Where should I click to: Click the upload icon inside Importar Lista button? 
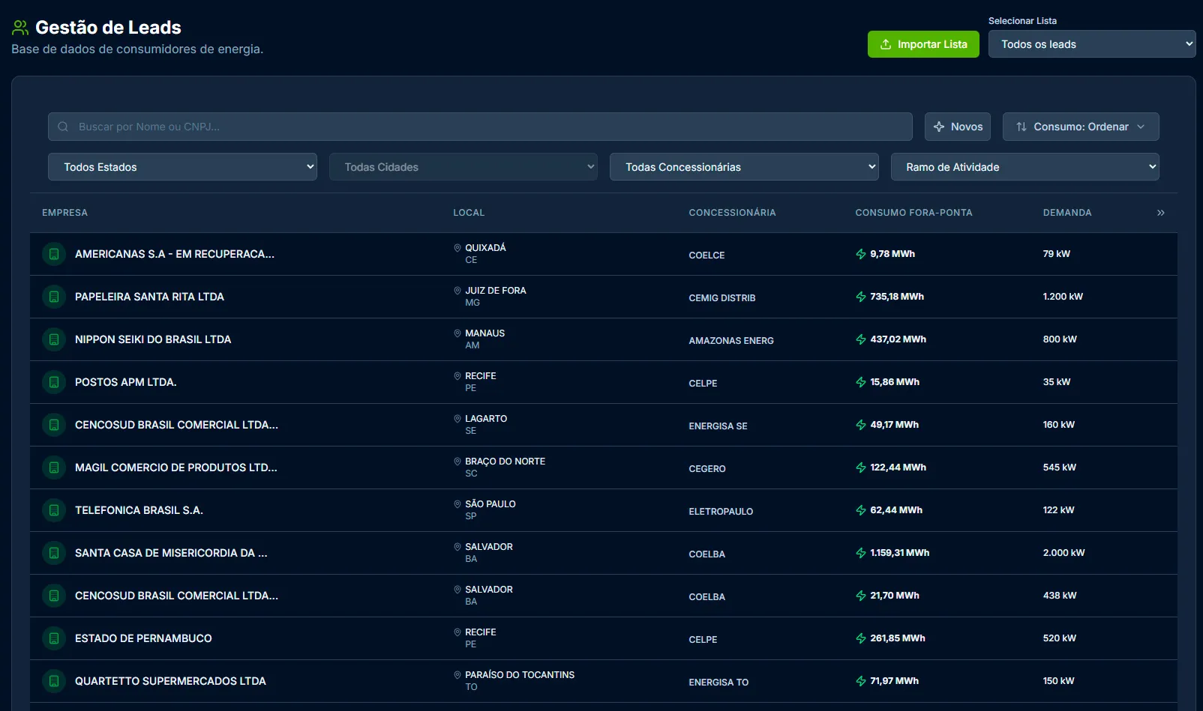pos(885,44)
